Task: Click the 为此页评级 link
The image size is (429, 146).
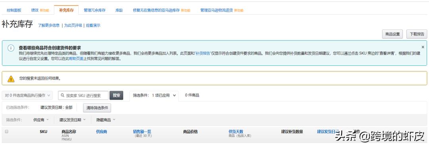Action: [x=73, y=25]
